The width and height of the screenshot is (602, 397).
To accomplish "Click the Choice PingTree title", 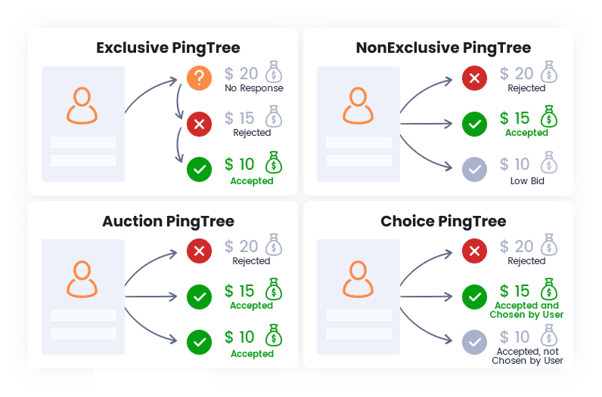I will (x=443, y=221).
